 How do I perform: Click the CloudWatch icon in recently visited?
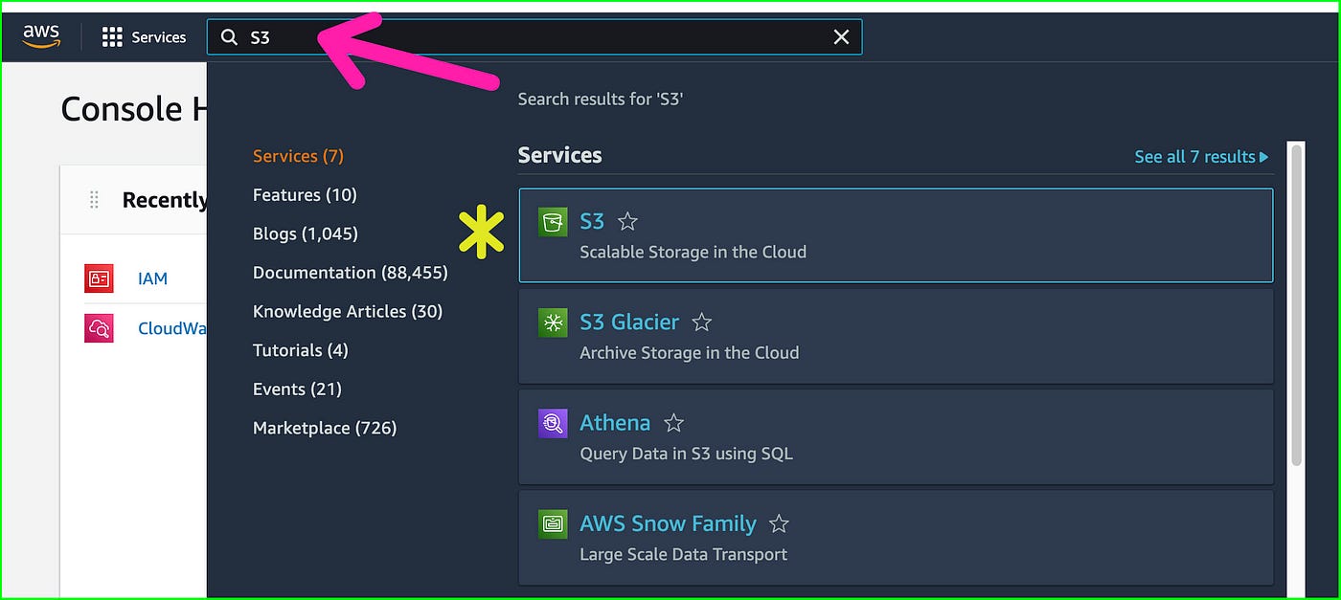pyautogui.click(x=99, y=327)
